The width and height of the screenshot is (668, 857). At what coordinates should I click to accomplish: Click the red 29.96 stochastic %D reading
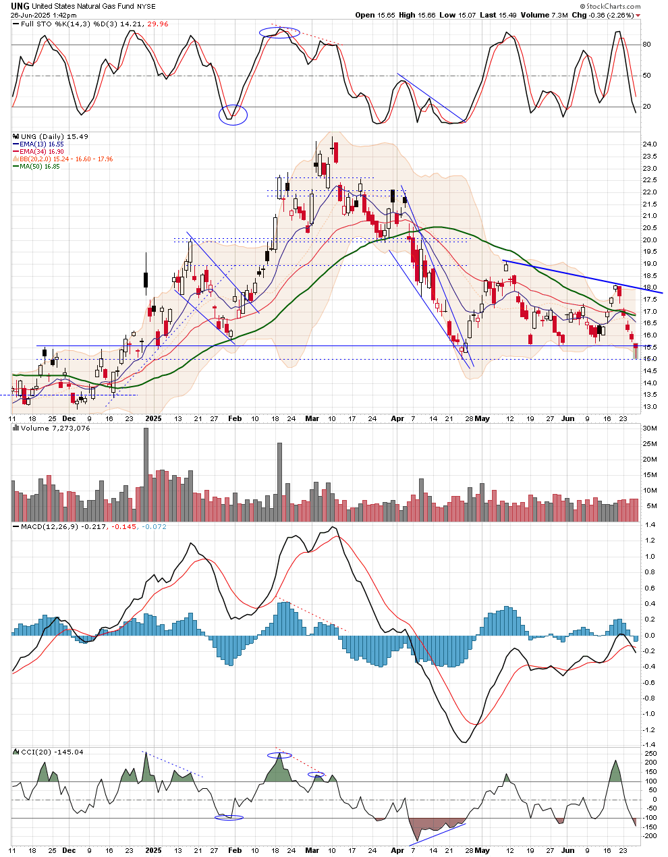tap(157, 24)
